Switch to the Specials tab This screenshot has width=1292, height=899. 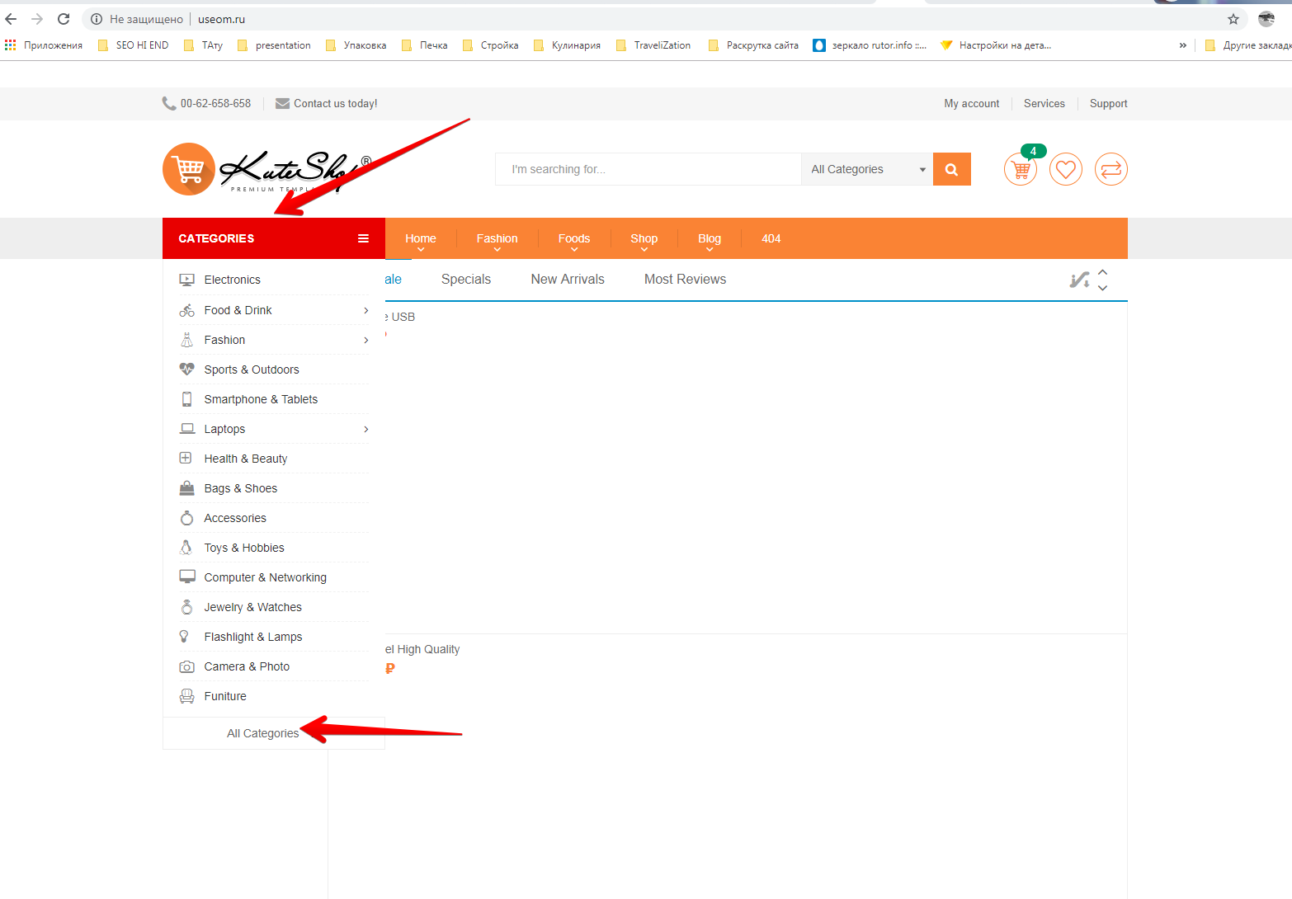pos(466,280)
